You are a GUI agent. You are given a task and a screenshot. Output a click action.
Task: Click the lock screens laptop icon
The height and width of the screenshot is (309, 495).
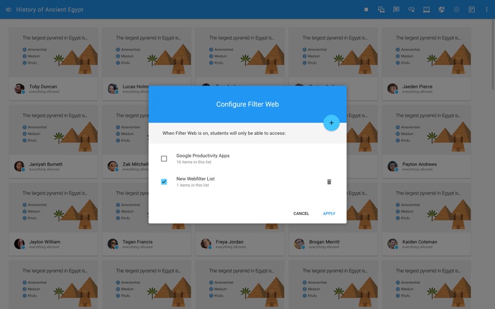point(426,9)
